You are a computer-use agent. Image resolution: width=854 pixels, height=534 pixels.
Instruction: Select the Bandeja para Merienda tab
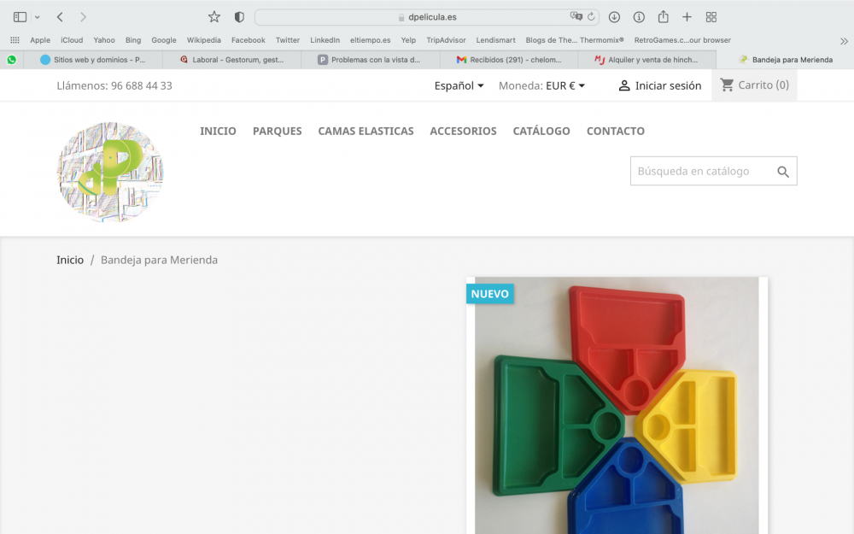click(786, 60)
